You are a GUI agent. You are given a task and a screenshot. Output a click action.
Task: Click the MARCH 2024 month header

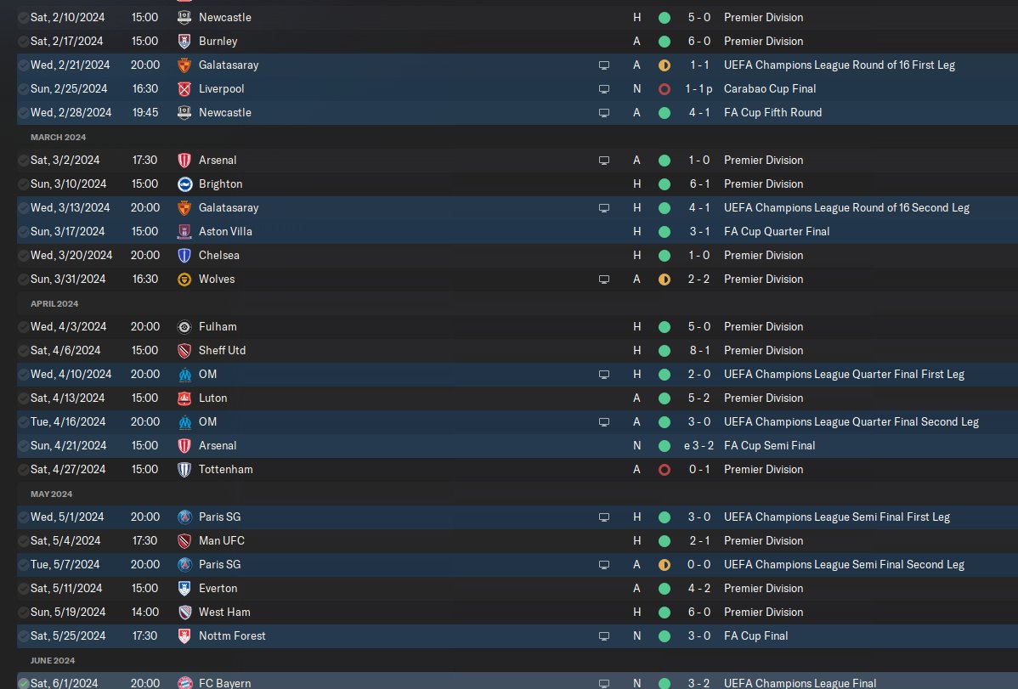point(58,137)
